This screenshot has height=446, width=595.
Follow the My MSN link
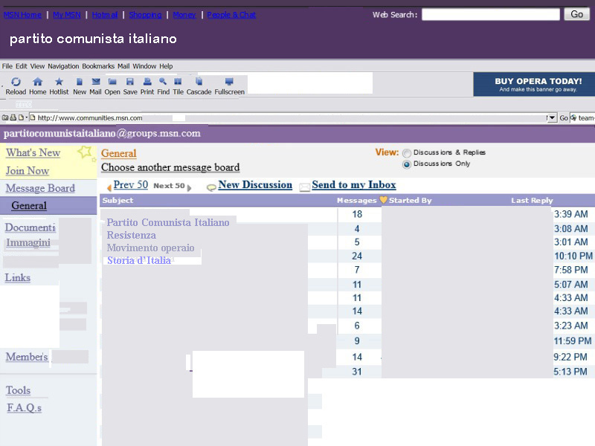[67, 15]
